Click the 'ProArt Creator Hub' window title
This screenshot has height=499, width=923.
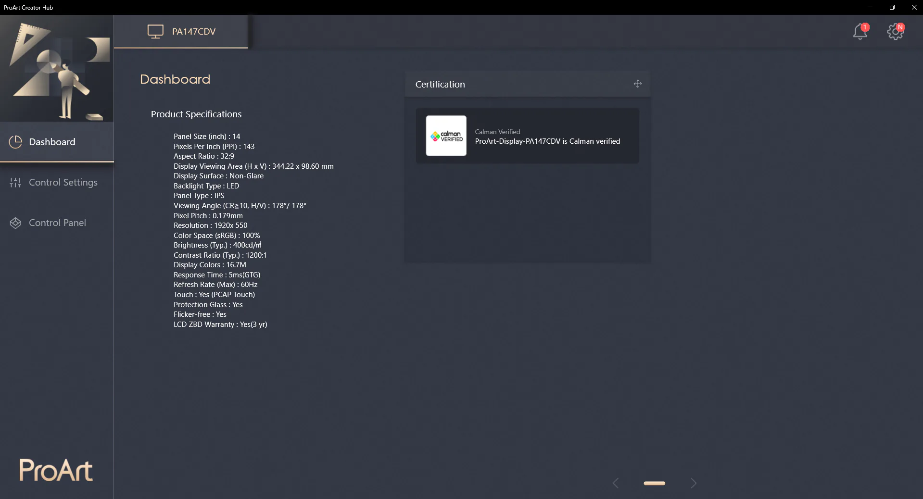tap(28, 7)
